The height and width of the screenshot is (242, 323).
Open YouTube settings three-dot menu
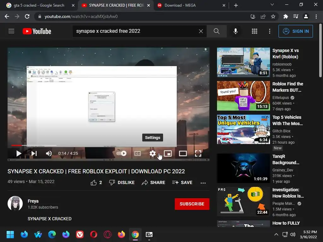pyautogui.click(x=270, y=31)
